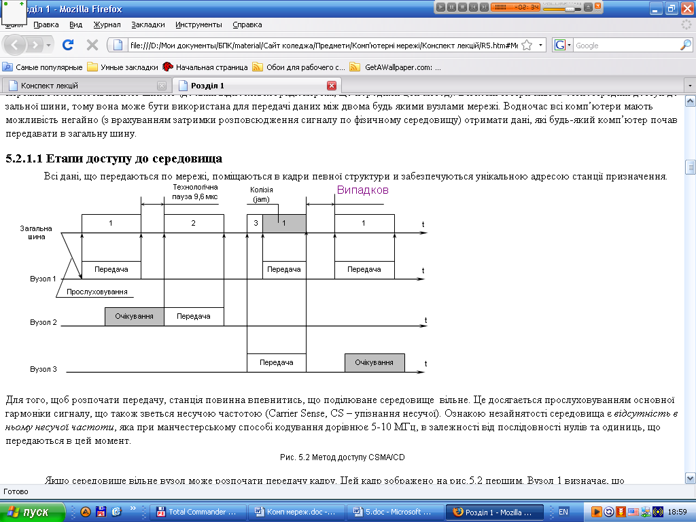This screenshot has width=696, height=522.
Task: Open the Инструменты menu
Action: point(198,25)
